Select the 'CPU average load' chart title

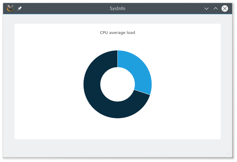click(x=117, y=32)
